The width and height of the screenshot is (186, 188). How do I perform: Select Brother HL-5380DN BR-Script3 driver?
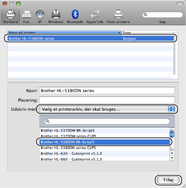(x=105, y=142)
